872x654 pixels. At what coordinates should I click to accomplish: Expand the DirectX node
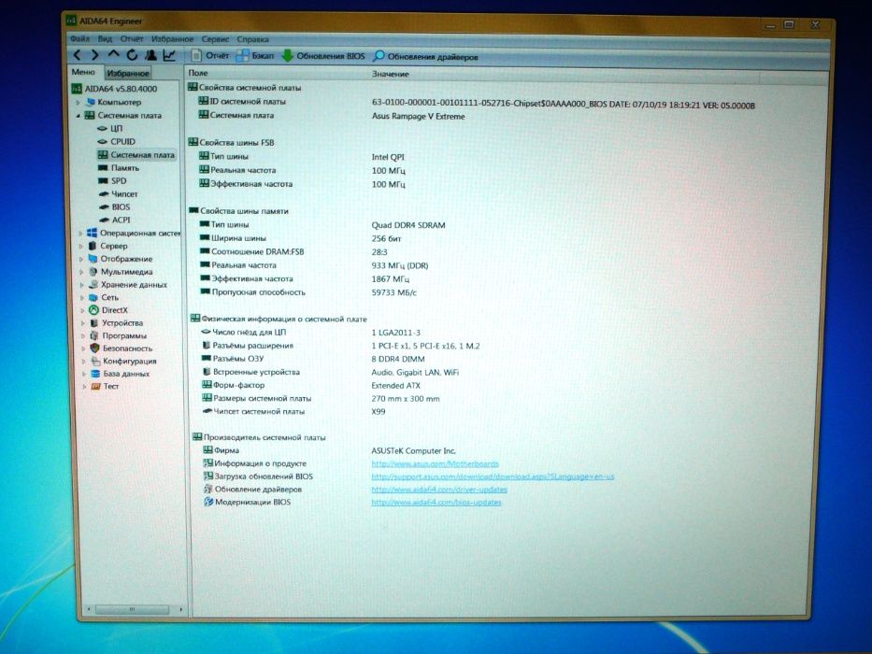[x=83, y=310]
